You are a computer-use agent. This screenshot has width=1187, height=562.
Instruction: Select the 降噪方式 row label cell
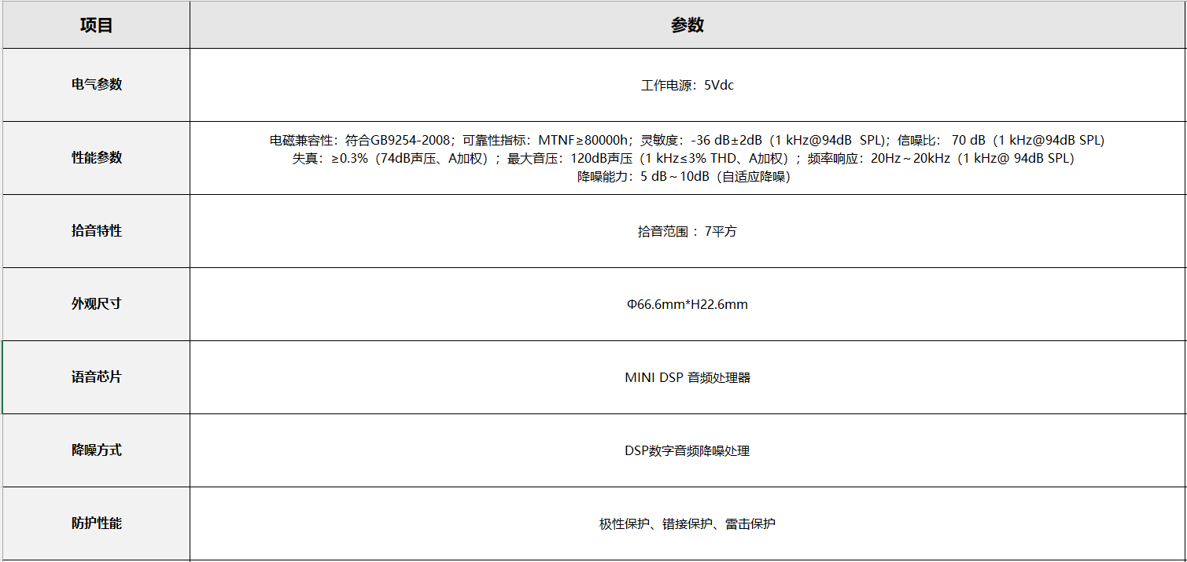pos(96,450)
